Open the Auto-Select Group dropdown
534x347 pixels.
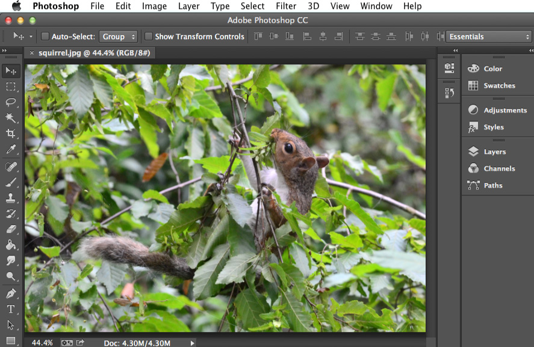(x=119, y=36)
